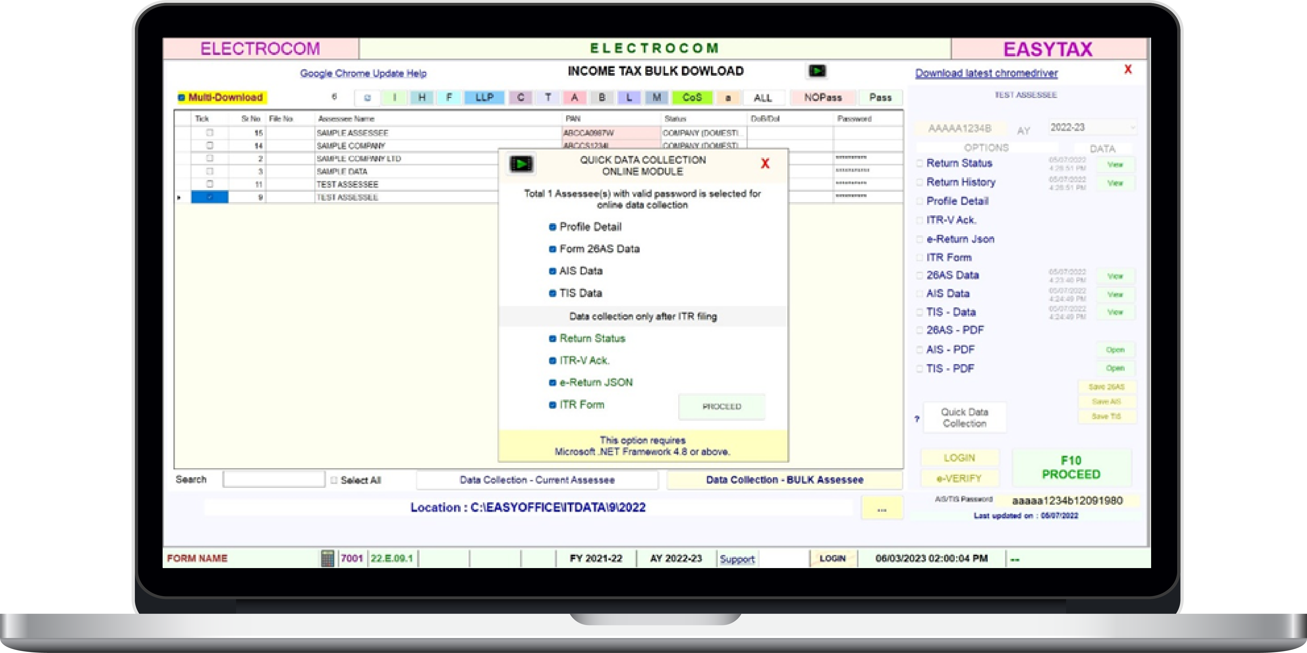The width and height of the screenshot is (1307, 653).
Task: Toggle the Multi-Download checkbox
Action: point(181,97)
